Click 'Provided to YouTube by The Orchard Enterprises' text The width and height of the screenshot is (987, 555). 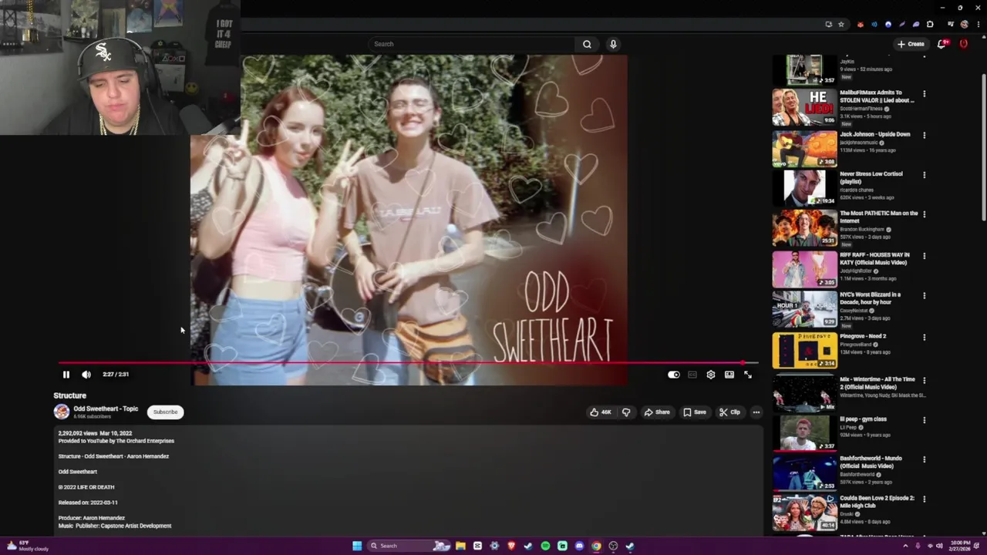pyautogui.click(x=116, y=441)
